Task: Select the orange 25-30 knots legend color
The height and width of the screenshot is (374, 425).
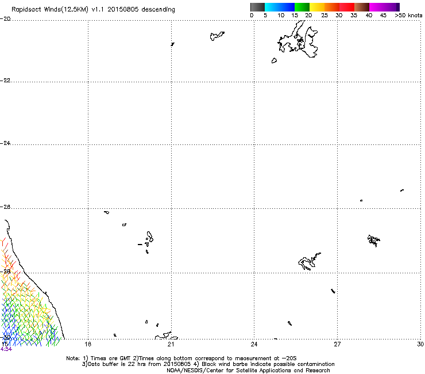Action: coord(332,7)
